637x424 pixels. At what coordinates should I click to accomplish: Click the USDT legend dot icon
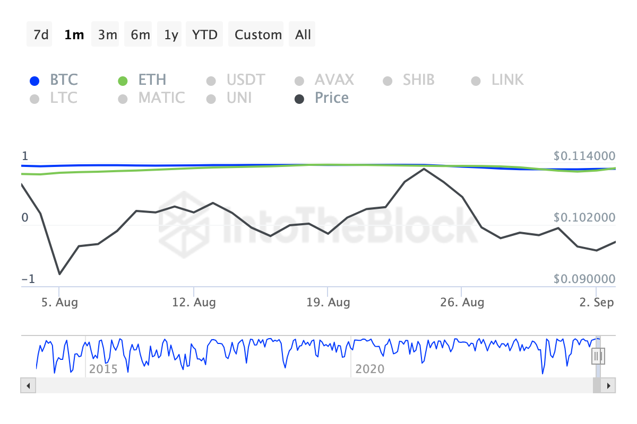(x=211, y=80)
